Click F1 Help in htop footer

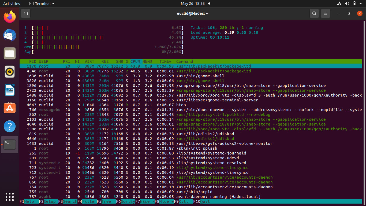coord(29,201)
